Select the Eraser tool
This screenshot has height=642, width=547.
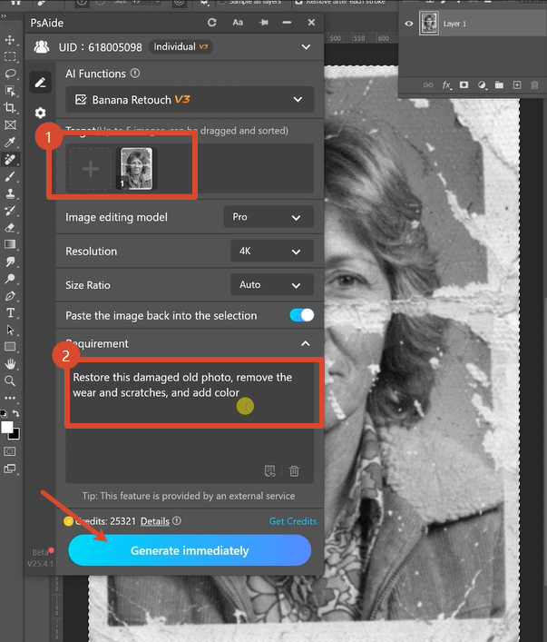[10, 228]
